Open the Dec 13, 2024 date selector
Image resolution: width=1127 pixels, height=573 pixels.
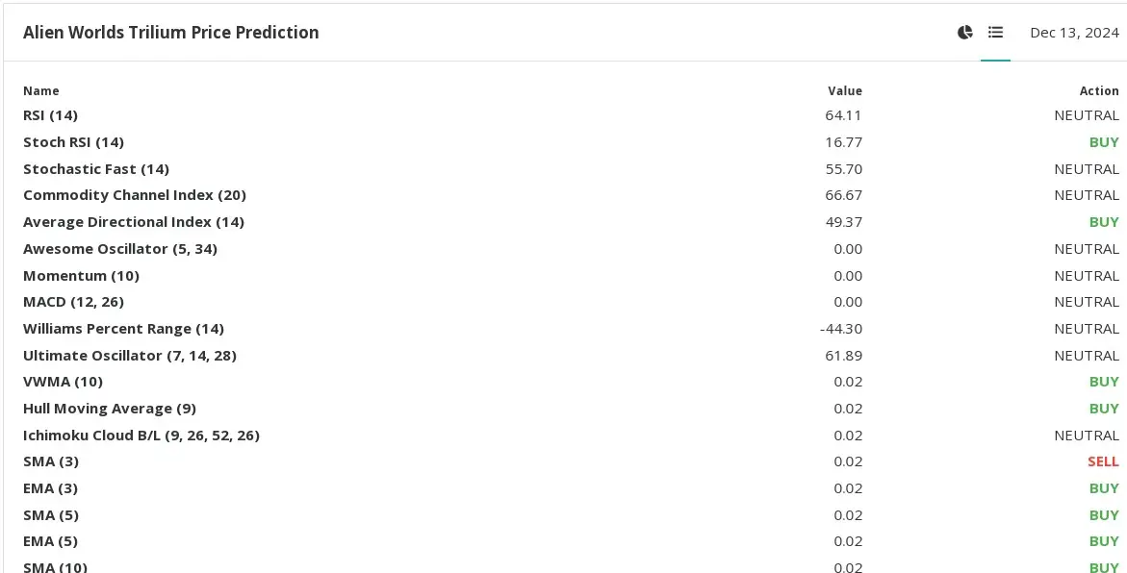click(1074, 33)
